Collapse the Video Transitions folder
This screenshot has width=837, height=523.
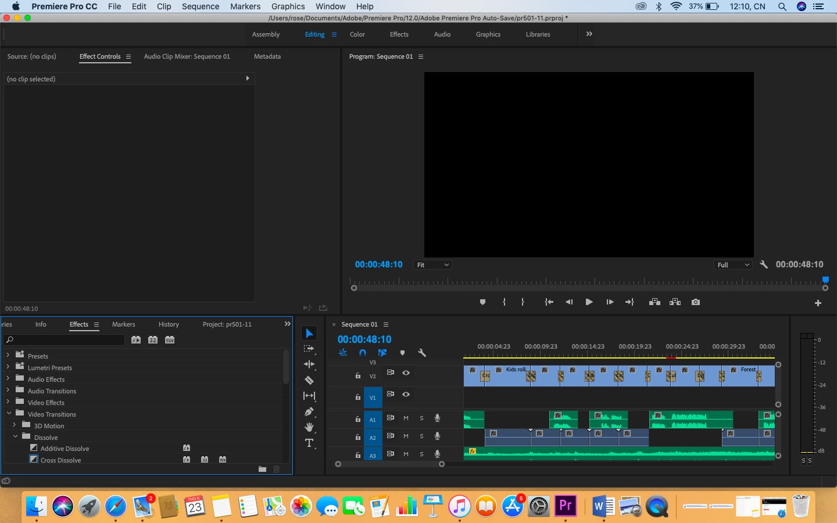9,413
